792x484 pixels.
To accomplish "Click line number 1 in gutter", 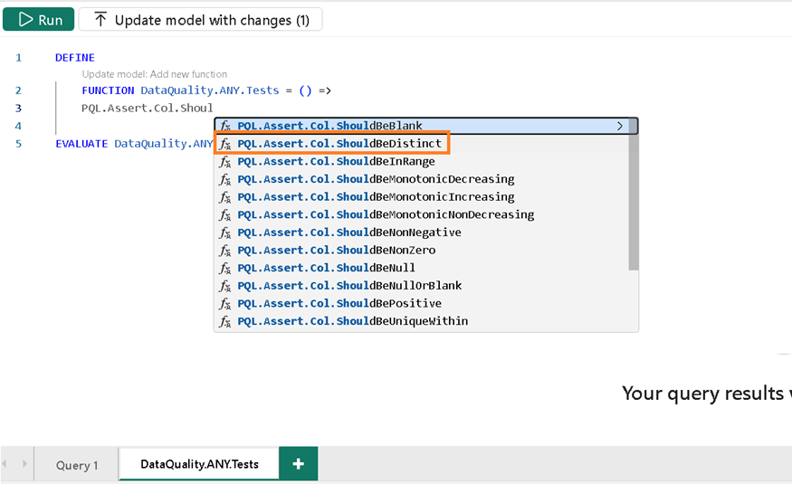I will click(18, 58).
